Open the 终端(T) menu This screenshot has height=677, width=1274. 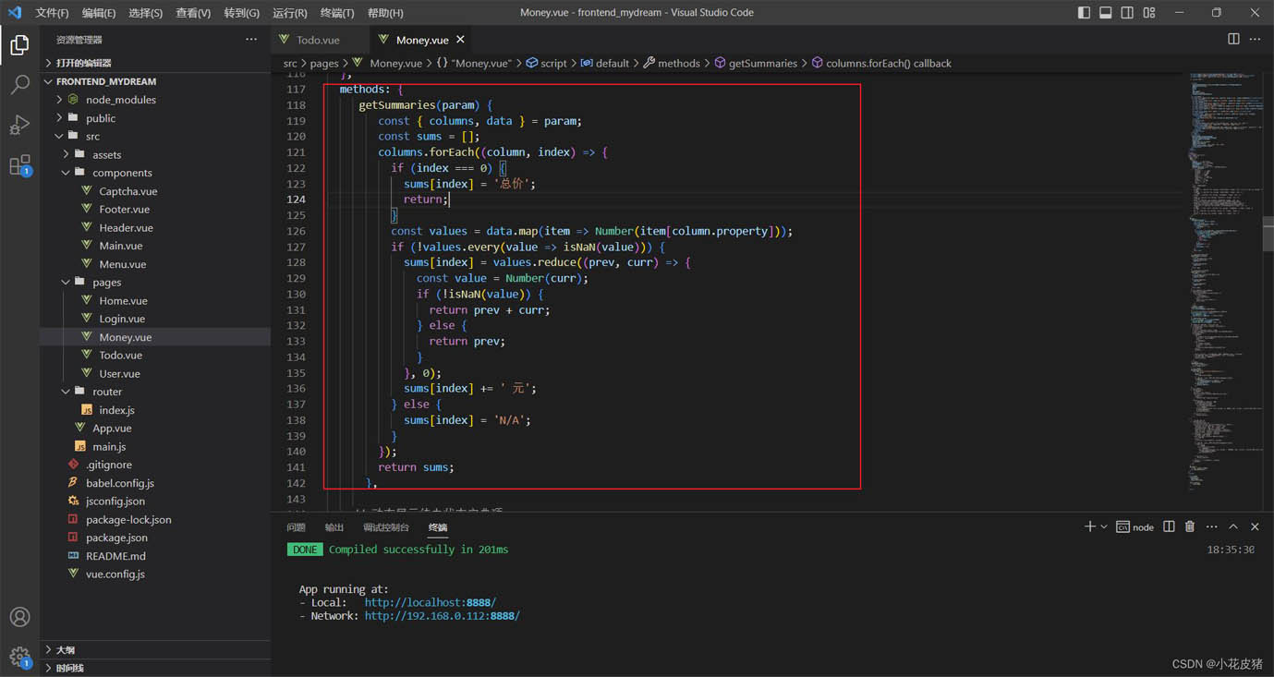(337, 13)
